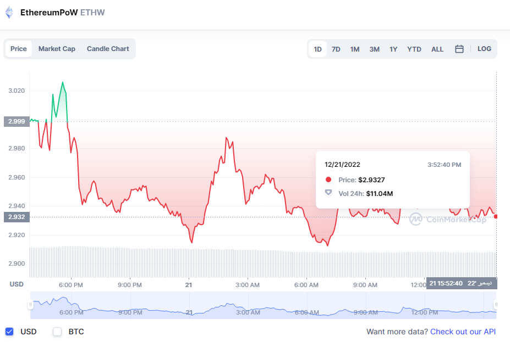This screenshot has height=342, width=510.
Task: Show year-to-date YTD range
Action: click(414, 49)
